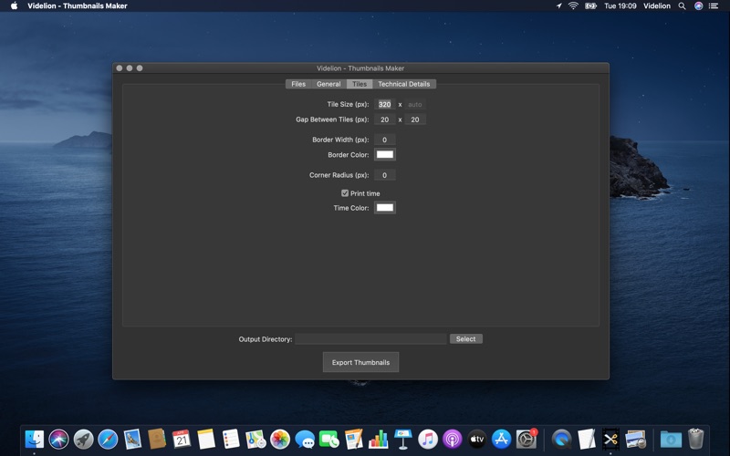Click the battery status icon
The width and height of the screenshot is (730, 456).
[590, 6]
